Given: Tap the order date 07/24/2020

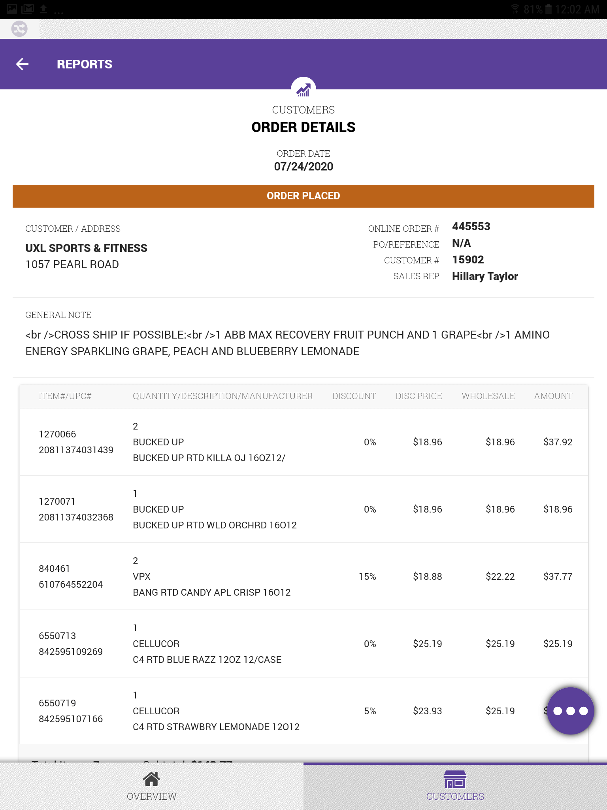Looking at the screenshot, I should 303,166.
